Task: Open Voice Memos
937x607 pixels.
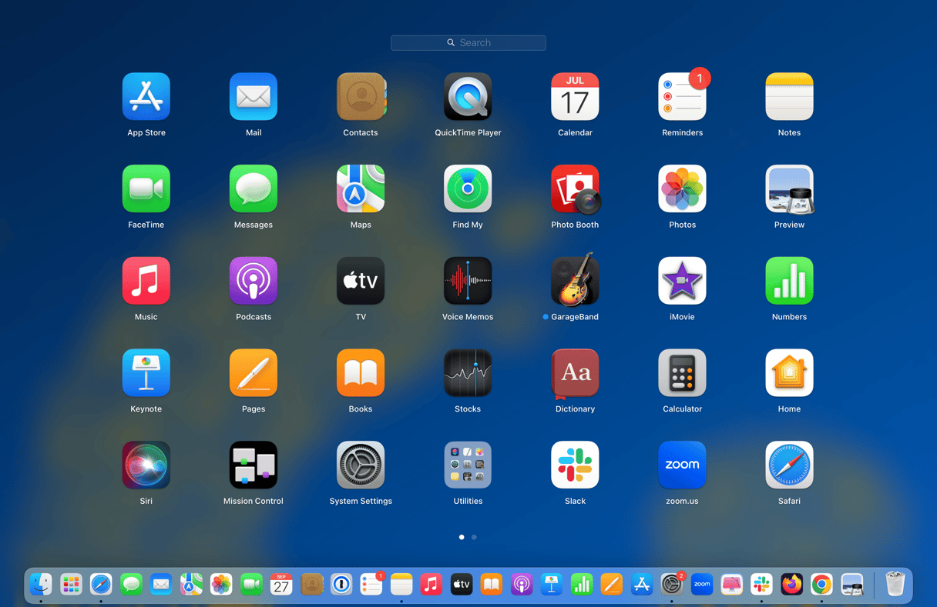Action: pos(468,281)
